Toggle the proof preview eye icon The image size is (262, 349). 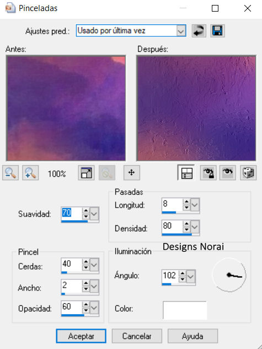pyautogui.click(x=227, y=173)
